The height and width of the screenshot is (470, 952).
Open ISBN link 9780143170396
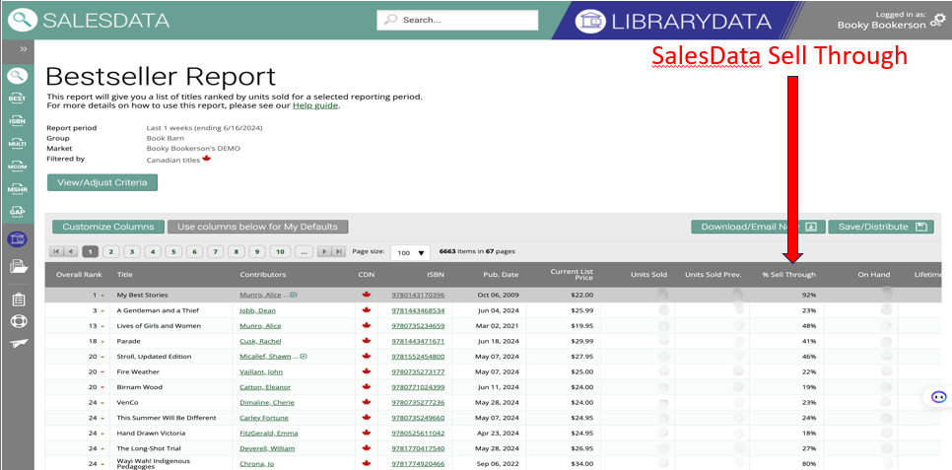(418, 296)
